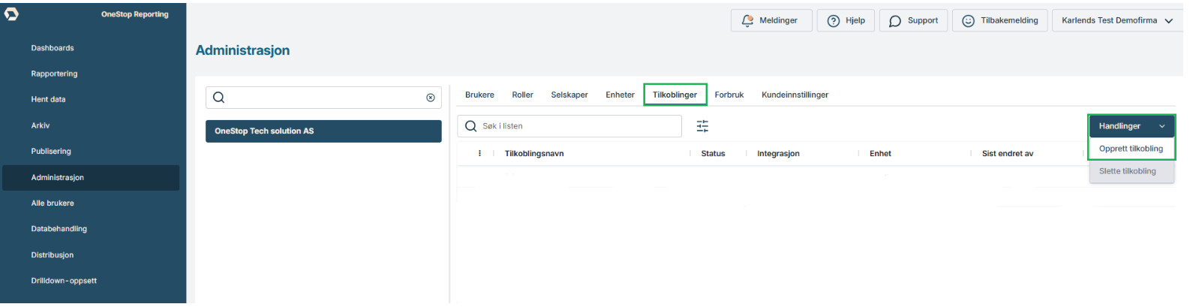Sort by Enhet column header
The height and width of the screenshot is (307, 1202).
click(880, 153)
